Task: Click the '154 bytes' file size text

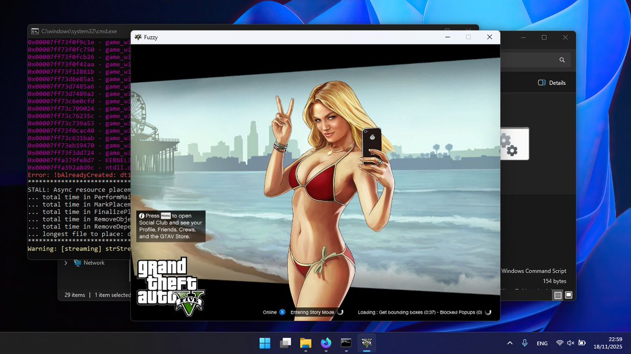Action: pyautogui.click(x=555, y=282)
